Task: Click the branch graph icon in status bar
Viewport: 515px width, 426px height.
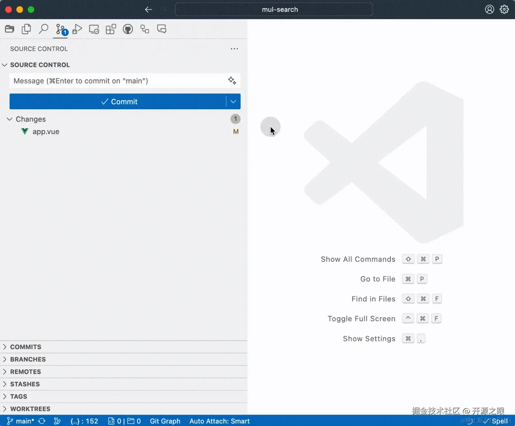Action: click(x=57, y=421)
